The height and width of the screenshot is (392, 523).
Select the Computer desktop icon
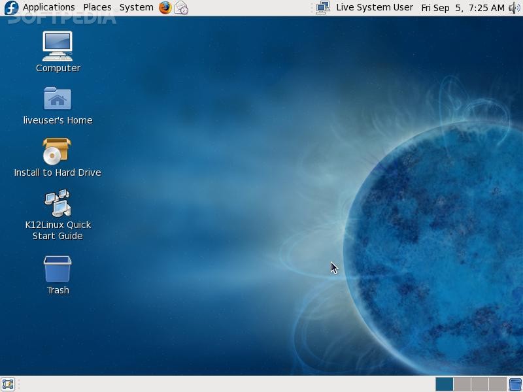point(58,46)
